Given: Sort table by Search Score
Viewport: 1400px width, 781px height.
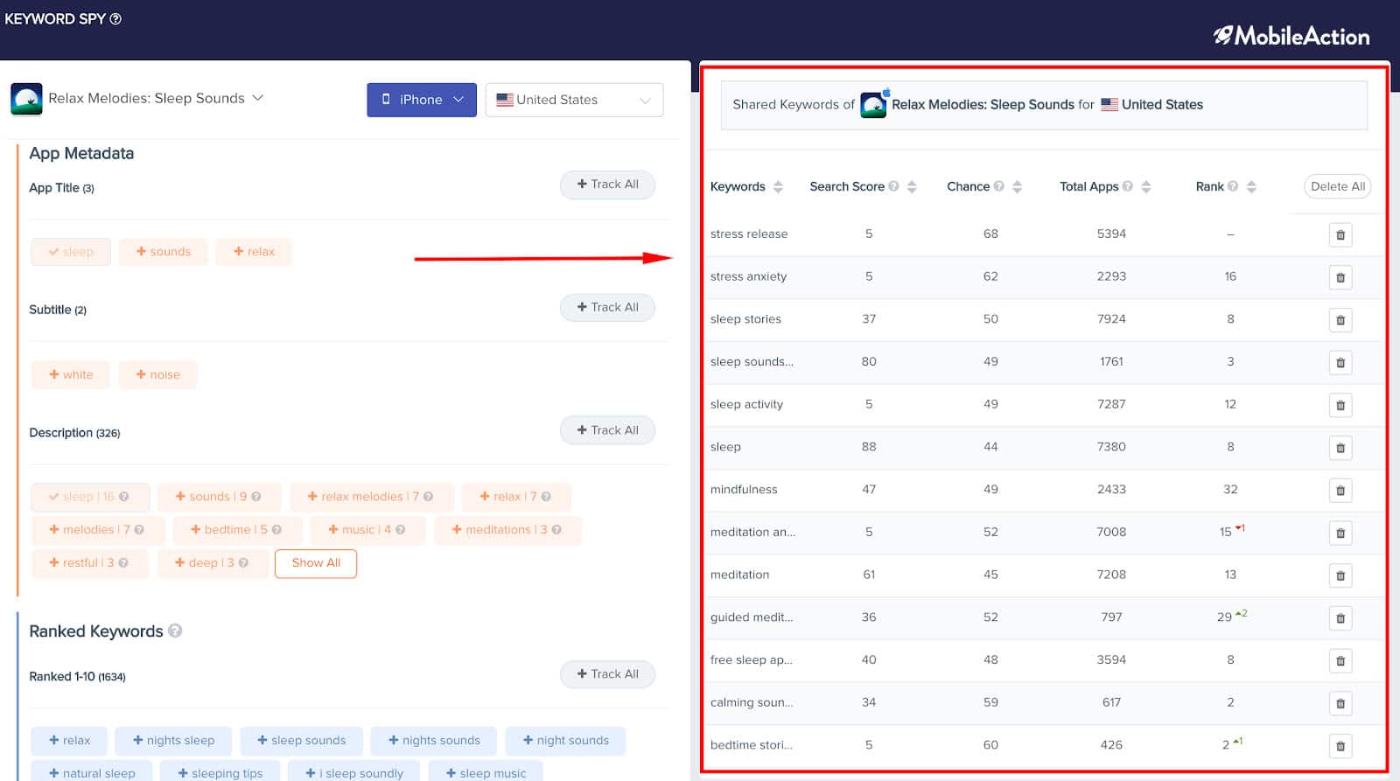Looking at the screenshot, I should pos(912,186).
